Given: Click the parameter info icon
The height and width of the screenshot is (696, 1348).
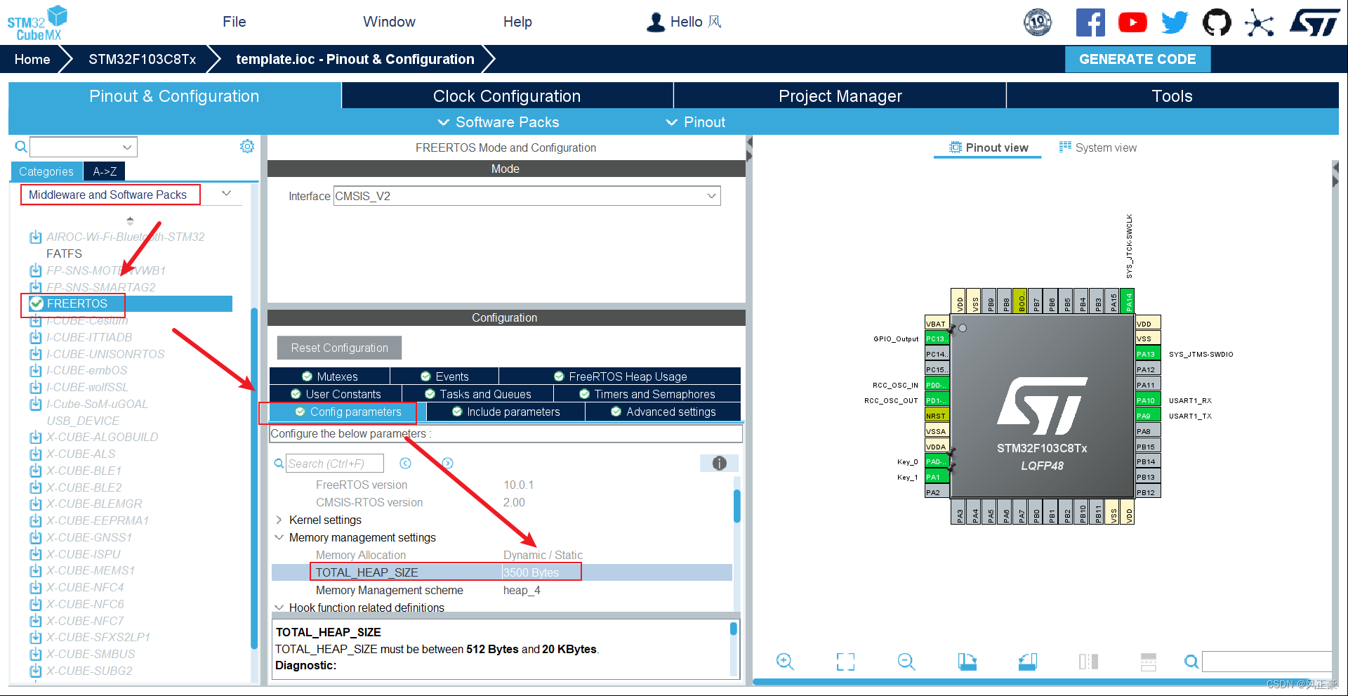Looking at the screenshot, I should 719,464.
